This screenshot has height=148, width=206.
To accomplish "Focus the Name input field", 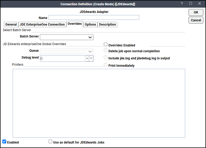I will pyautogui.click(x=94, y=17).
